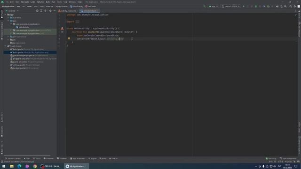Open Microsoft Edge from the taskbar
This screenshot has height=169, width=301.
pyautogui.click(x=19, y=166)
